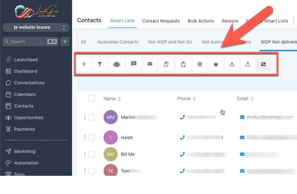Click the star Send Review icon

pyautogui.click(x=216, y=64)
